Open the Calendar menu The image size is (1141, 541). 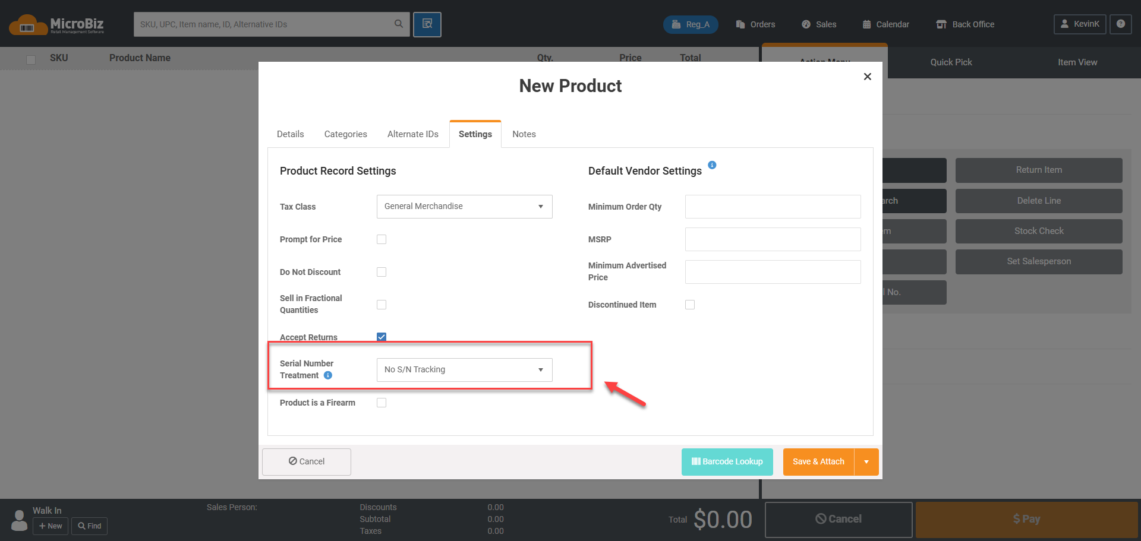point(885,24)
